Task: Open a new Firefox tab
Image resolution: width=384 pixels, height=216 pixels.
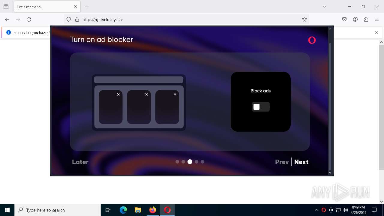Action: pos(87,7)
